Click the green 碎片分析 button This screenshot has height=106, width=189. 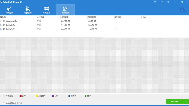click(174, 102)
